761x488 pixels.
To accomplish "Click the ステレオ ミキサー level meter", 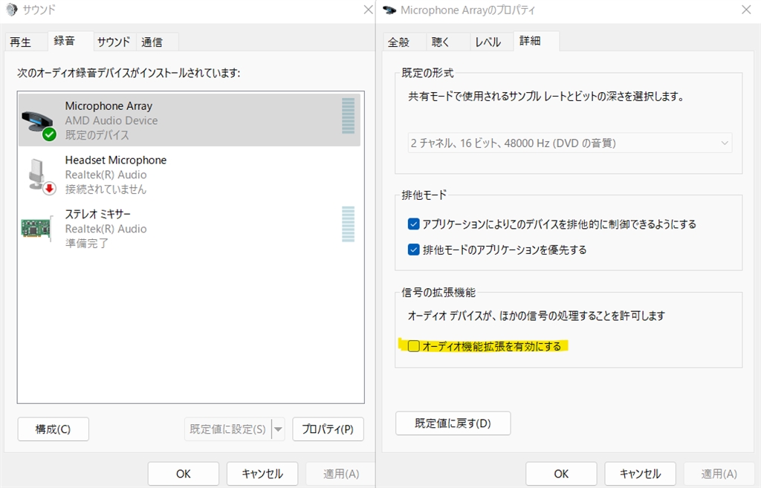I will click(348, 224).
